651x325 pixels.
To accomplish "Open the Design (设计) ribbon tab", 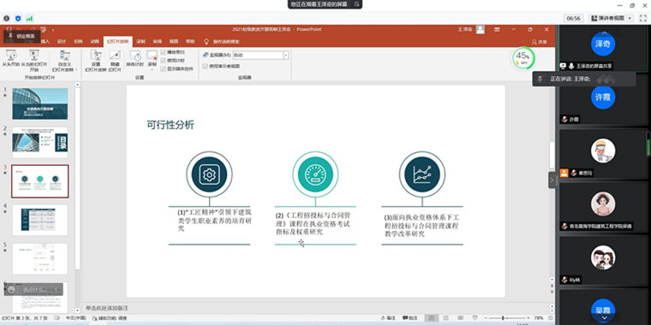I will point(62,41).
